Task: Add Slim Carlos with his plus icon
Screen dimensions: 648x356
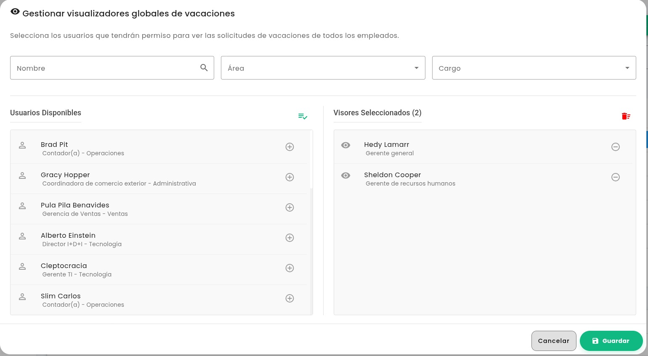Action: point(289,298)
